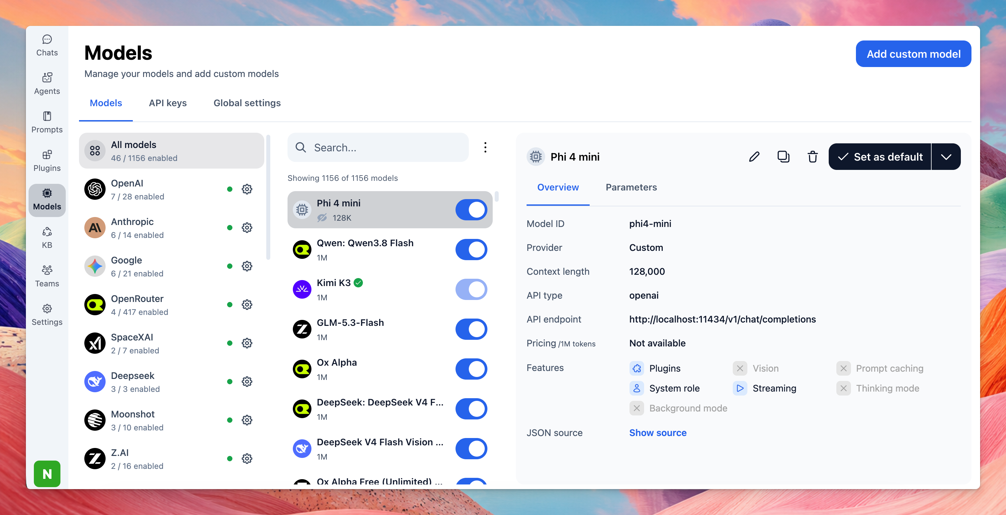Viewport: 1006px width, 515px height.
Task: Expand the Set as default dropdown arrow
Action: (946, 157)
